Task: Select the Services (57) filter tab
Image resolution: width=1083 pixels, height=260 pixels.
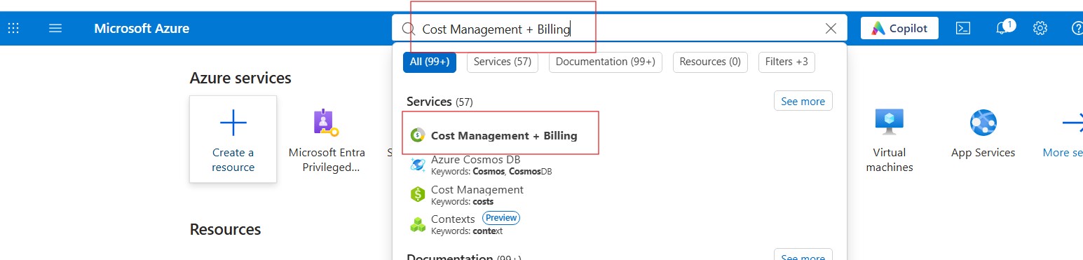Action: tap(503, 62)
